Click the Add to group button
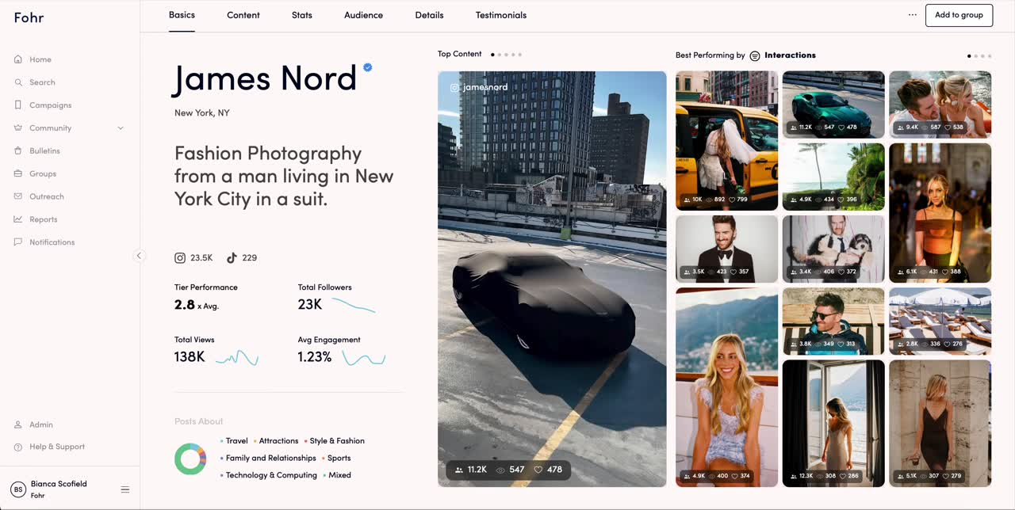Image resolution: width=1015 pixels, height=510 pixels. pos(959,15)
